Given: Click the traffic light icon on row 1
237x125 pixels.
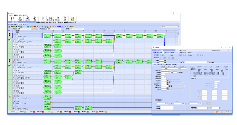Looking at the screenshot, I should tap(9, 35).
